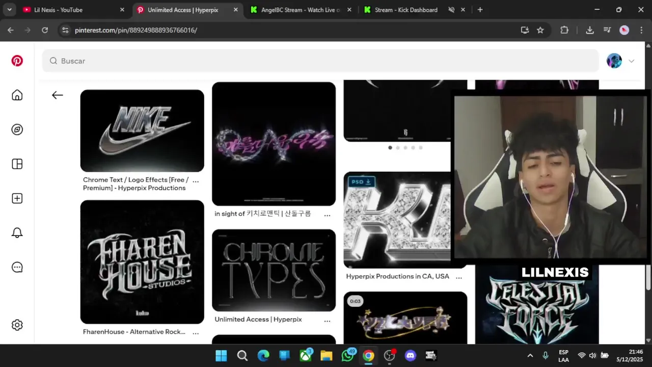
Task: Open the Explore compass icon
Action: pos(17,129)
